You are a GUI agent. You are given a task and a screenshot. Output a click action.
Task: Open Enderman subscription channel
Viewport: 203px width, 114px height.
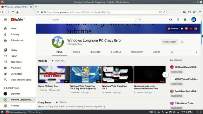click(18, 94)
